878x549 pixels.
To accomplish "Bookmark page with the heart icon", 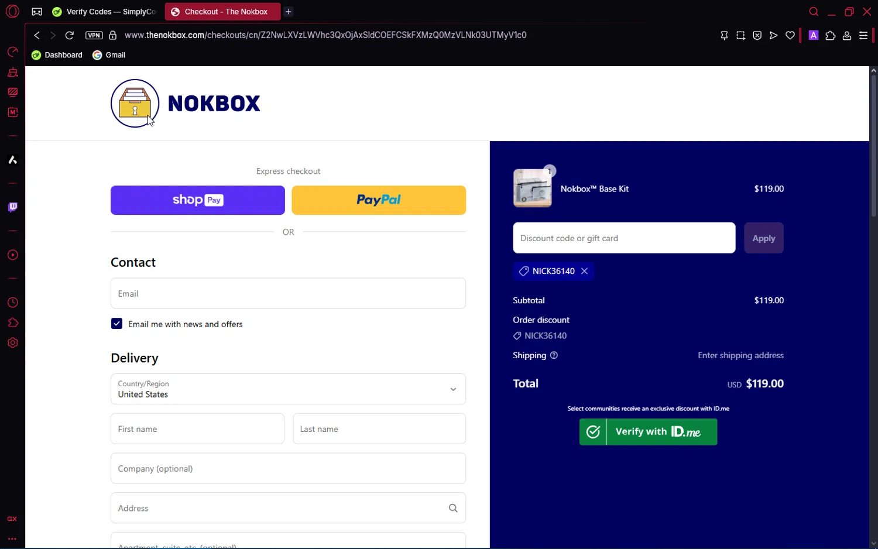I will [790, 36].
